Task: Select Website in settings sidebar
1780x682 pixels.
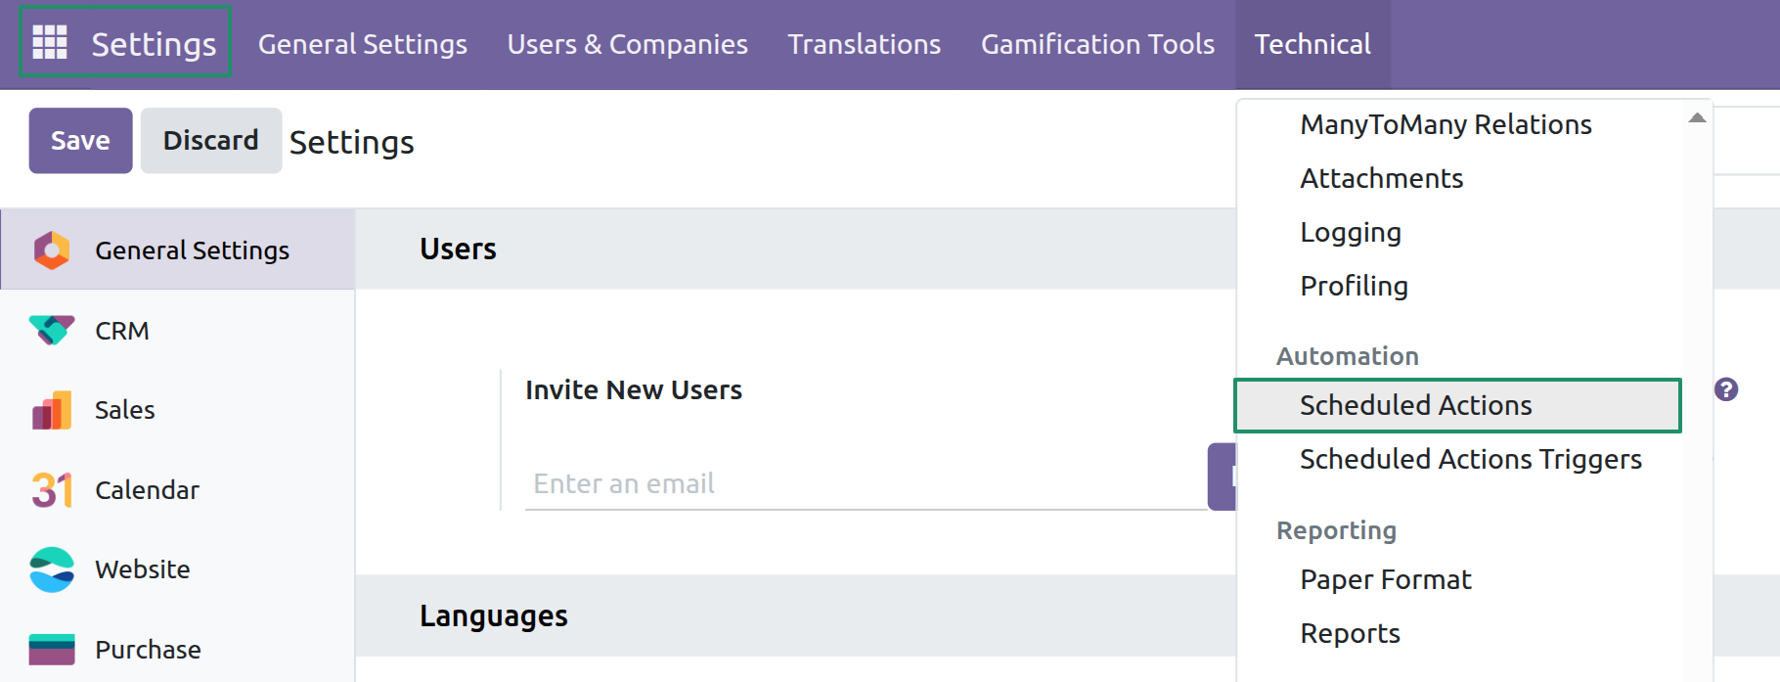Action: (x=177, y=569)
